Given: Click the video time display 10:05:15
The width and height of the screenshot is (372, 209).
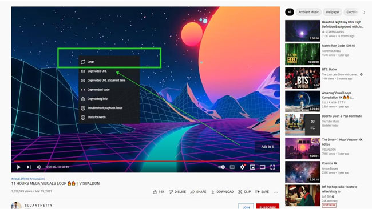Looking at the screenshot, I should pos(57,167).
